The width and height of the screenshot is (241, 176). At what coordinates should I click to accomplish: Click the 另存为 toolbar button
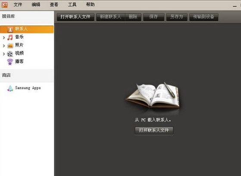(x=177, y=17)
